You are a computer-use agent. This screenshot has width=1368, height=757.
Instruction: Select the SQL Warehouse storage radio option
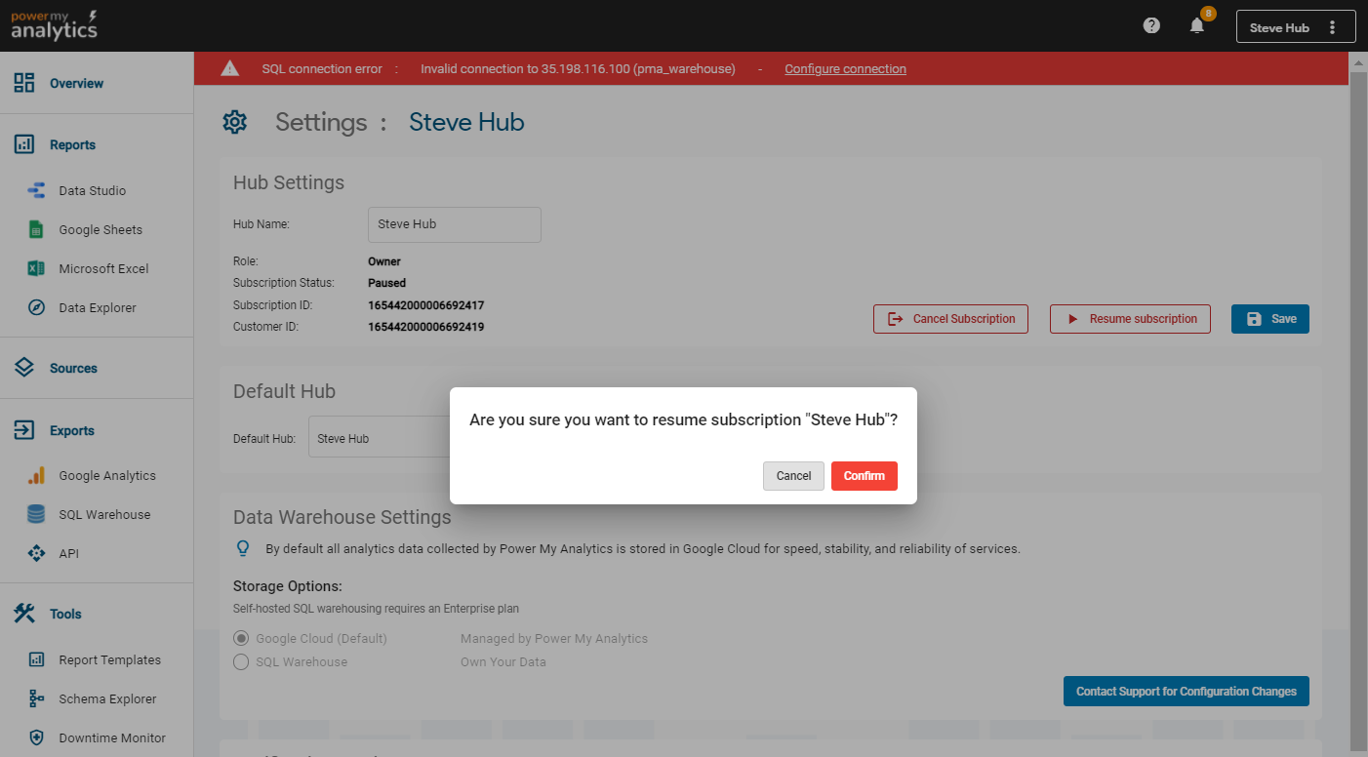(241, 662)
